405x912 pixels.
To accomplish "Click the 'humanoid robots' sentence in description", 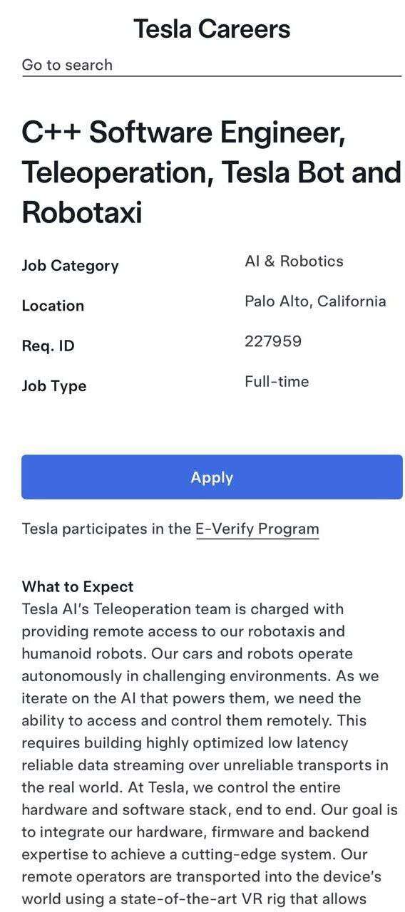I will (187, 653).
